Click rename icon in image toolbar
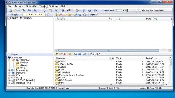Viewport: 175px width, 98px height. pyautogui.click(x=69, y=15)
